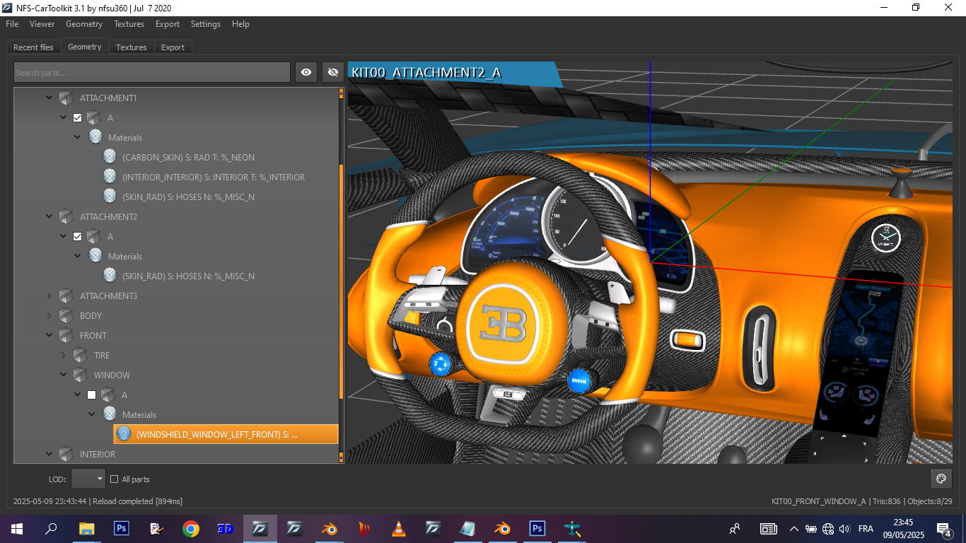The height and width of the screenshot is (543, 966).
Task: Select (SKIN_RAD) S: HOSES under ATTACHMENT2
Action: click(x=188, y=276)
